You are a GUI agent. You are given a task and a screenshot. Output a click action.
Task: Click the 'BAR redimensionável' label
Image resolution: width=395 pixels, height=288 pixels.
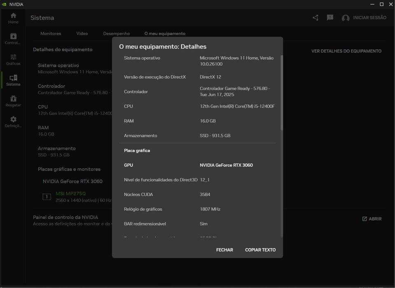tap(145, 223)
